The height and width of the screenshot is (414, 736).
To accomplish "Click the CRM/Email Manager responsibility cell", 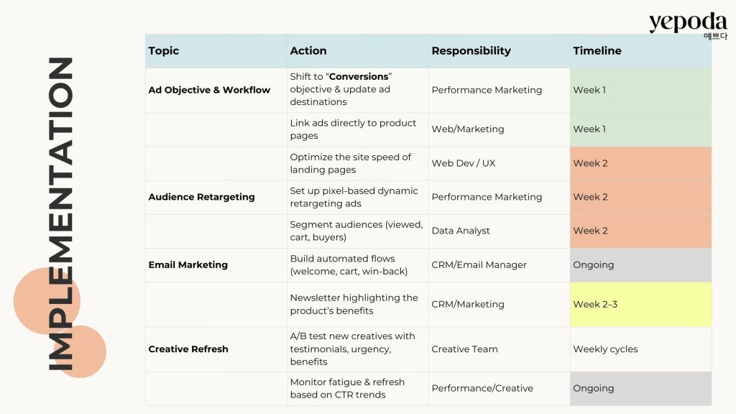I will pyautogui.click(x=479, y=264).
